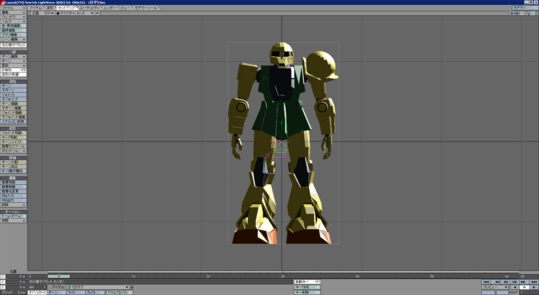Viewport: 539px width, 295px height.
Task: Click ボーン分割 (Split Bone) button
Action: pos(13,162)
